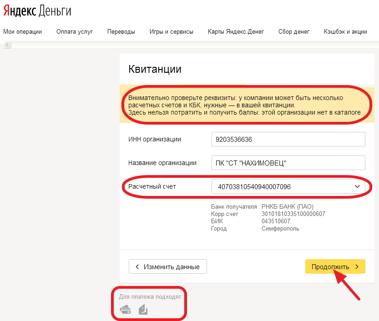
Task: Click into the Название организации field
Action: click(x=288, y=163)
